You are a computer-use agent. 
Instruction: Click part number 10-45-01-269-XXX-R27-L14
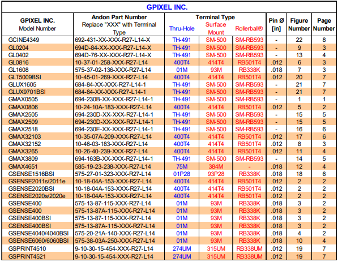click(112, 77)
